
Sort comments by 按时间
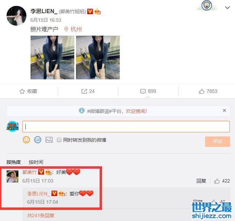point(36,162)
